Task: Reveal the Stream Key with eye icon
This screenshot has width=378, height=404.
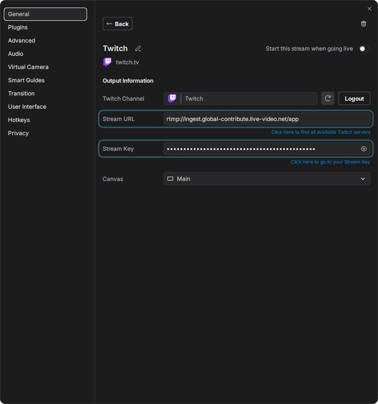Action: [x=364, y=149]
